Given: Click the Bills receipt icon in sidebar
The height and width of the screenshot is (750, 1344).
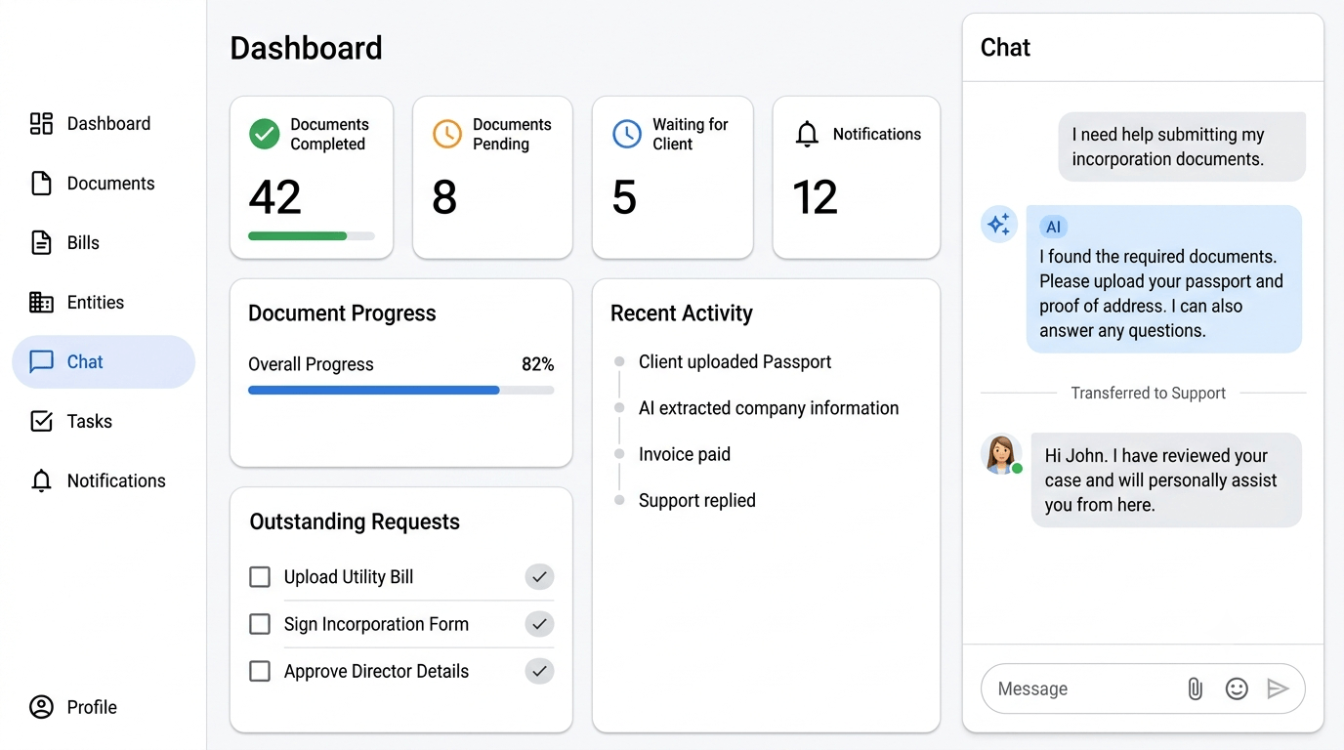Looking at the screenshot, I should point(41,242).
